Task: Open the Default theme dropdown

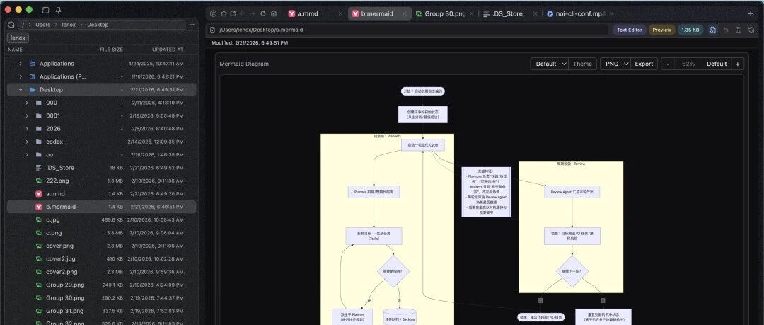Action: [550, 64]
